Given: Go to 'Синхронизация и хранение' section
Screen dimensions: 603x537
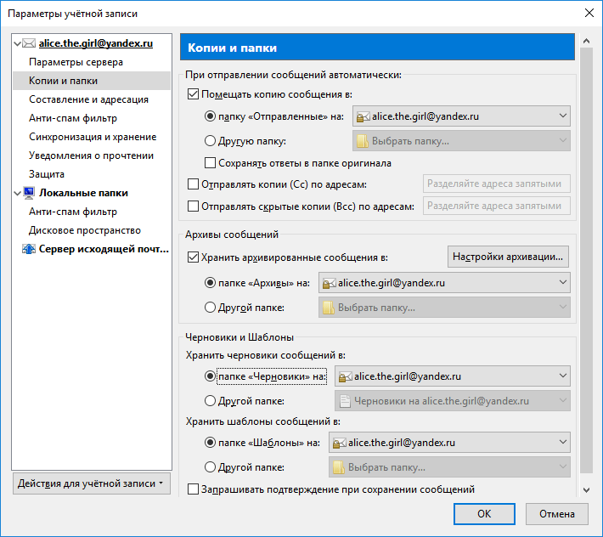Looking at the screenshot, I should tap(93, 137).
